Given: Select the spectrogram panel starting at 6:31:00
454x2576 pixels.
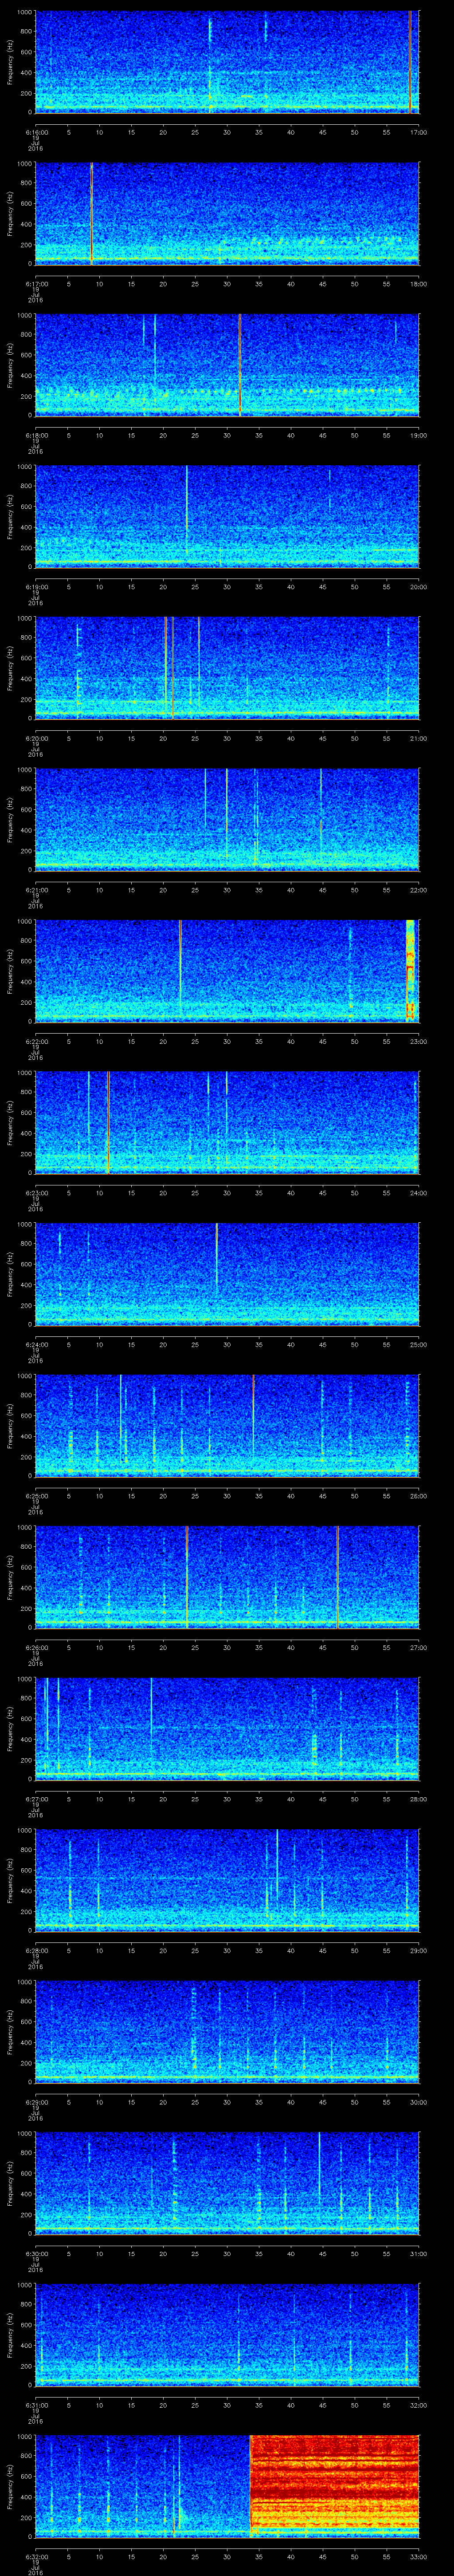Looking at the screenshot, I should pyautogui.click(x=227, y=2334).
